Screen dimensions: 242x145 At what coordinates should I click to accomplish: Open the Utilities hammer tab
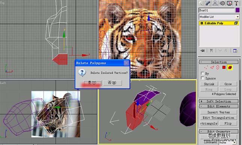(236, 3)
